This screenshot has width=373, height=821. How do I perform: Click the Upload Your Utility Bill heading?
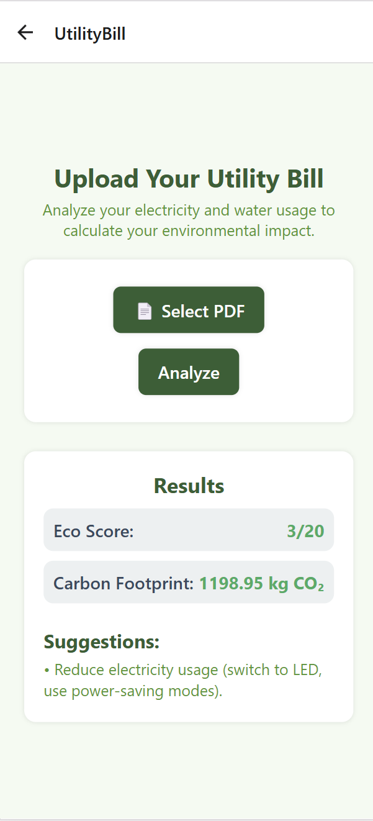click(x=189, y=179)
